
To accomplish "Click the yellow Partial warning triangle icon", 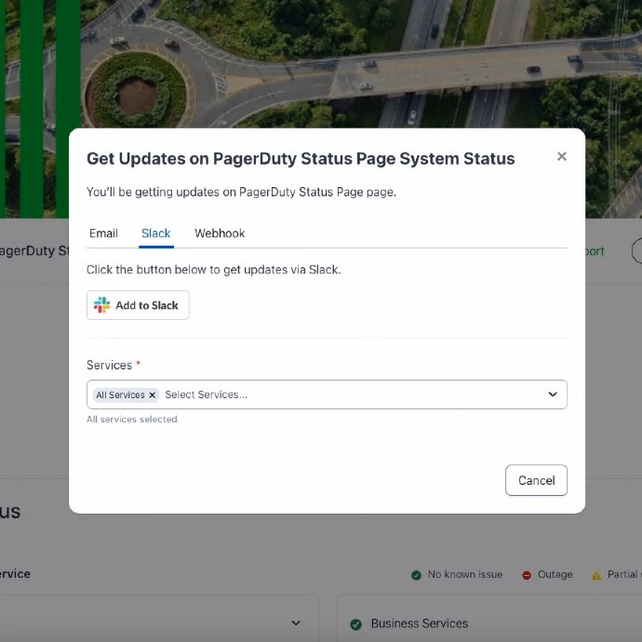I will (x=596, y=575).
